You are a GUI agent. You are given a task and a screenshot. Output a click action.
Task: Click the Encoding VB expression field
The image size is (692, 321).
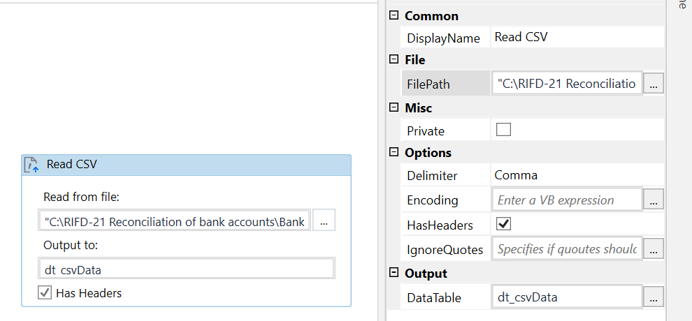coord(567,200)
